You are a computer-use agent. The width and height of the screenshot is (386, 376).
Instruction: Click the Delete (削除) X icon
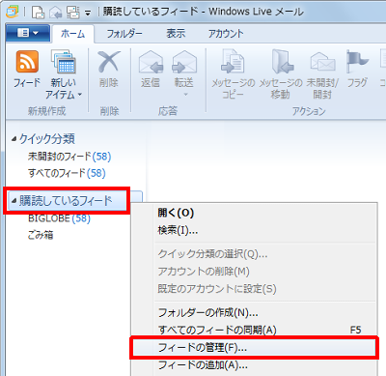109,62
